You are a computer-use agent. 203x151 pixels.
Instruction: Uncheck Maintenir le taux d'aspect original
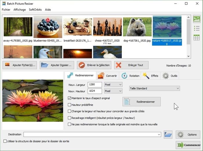click(69, 98)
